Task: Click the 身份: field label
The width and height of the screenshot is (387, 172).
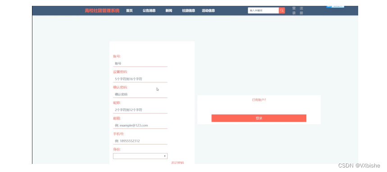Action: pyautogui.click(x=117, y=150)
